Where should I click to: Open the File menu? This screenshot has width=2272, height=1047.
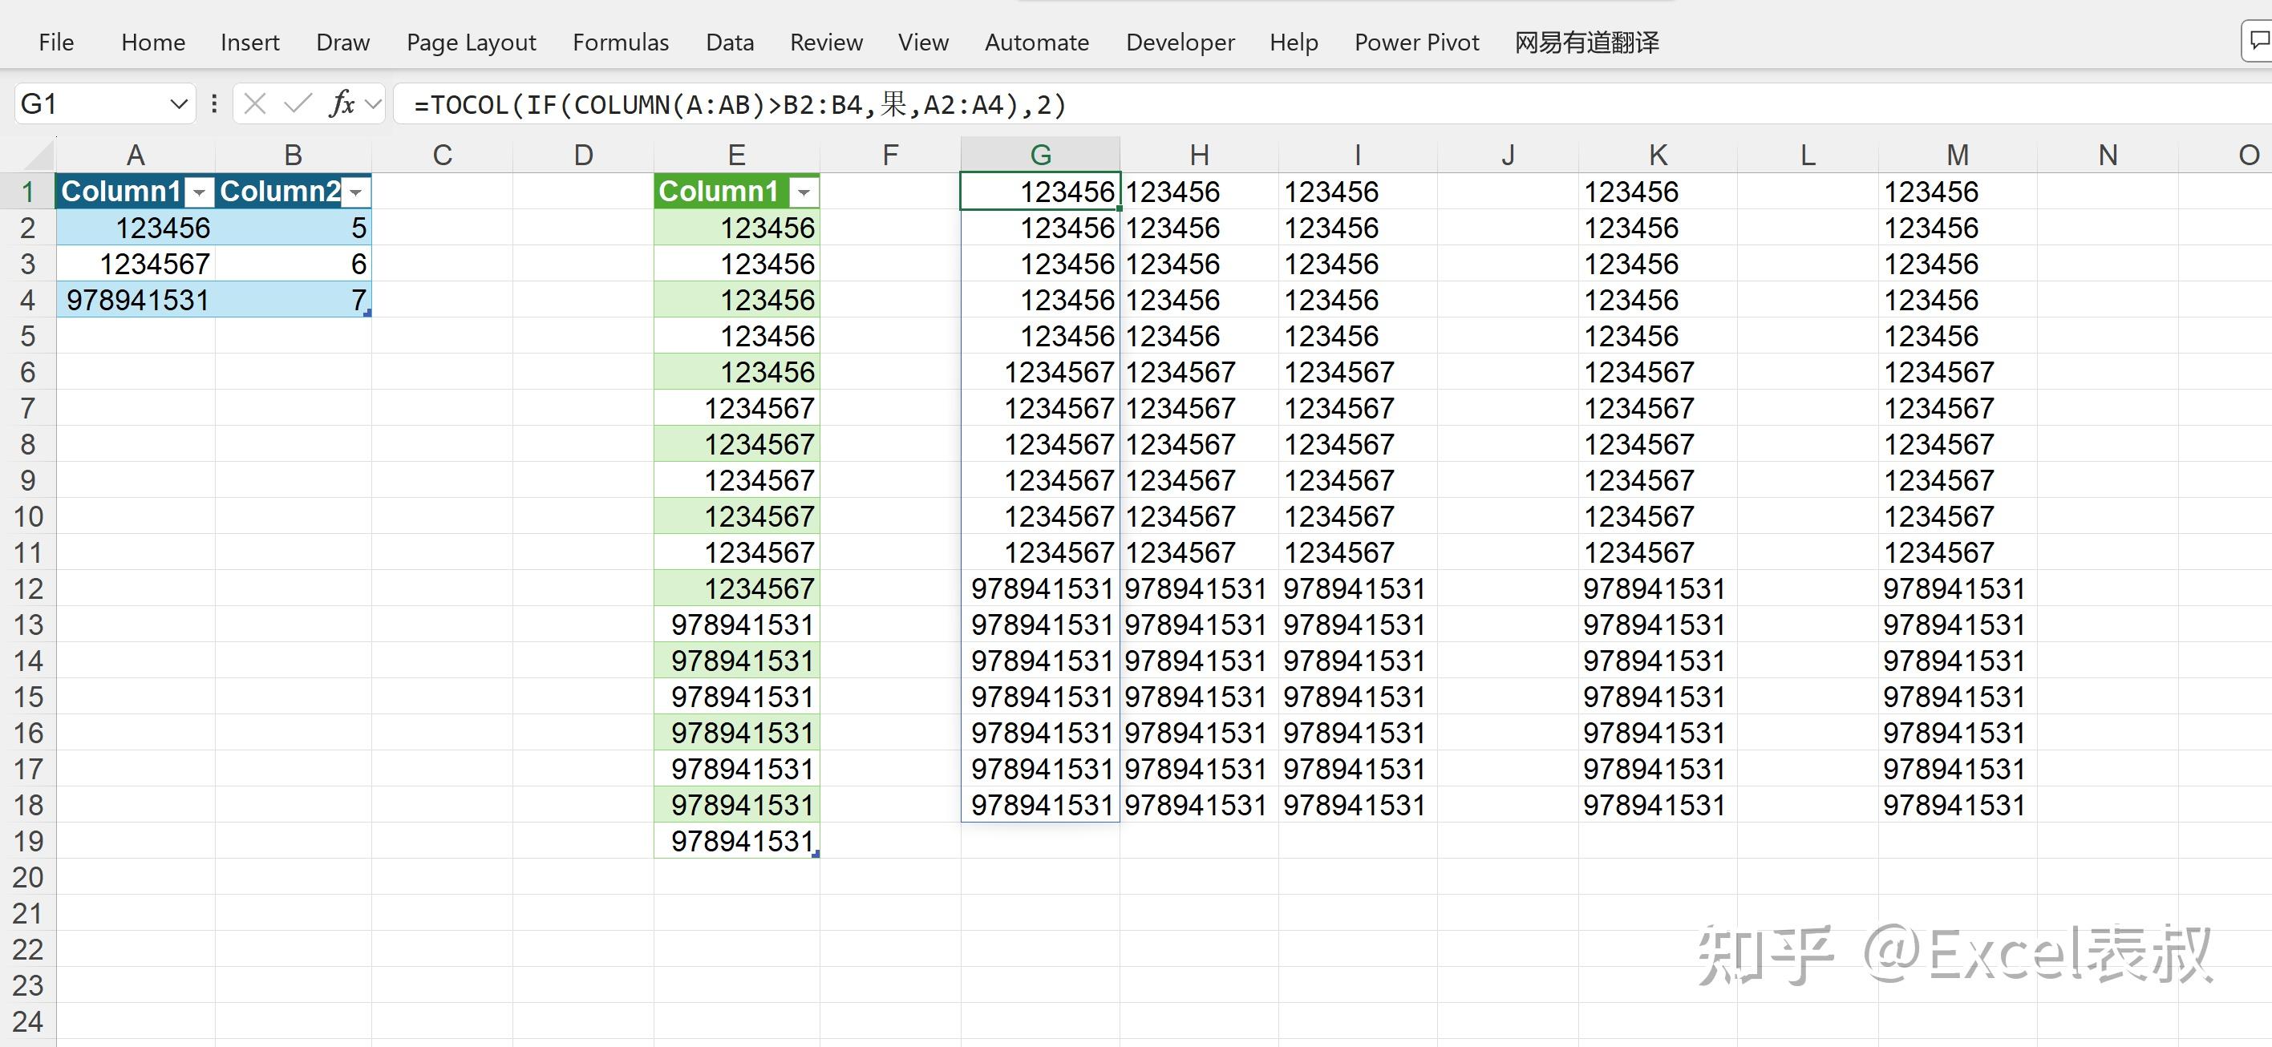point(56,42)
